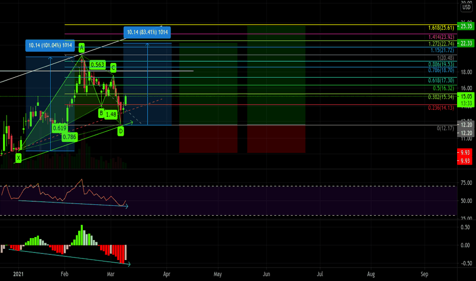This screenshot has width=476, height=281.
Task: Select the blue 10.14 (101.04%) 1014 measurement label
Action: 50,45
